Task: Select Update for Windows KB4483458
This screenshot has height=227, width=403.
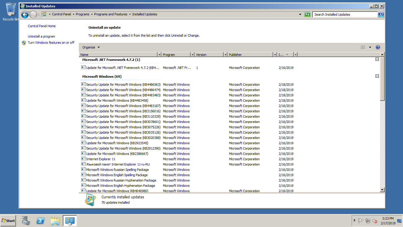Action: click(187, 100)
